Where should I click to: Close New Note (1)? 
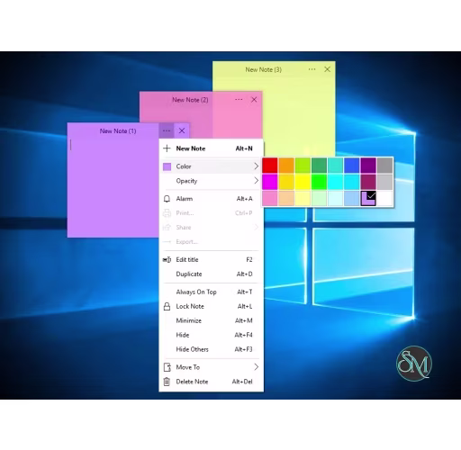point(182,130)
